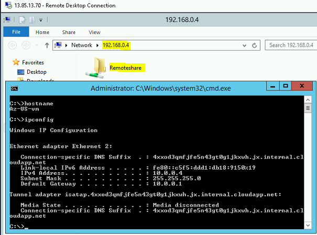Switch to the Share ribbon tab
This screenshot has width=317, height=235.
click(69, 32)
